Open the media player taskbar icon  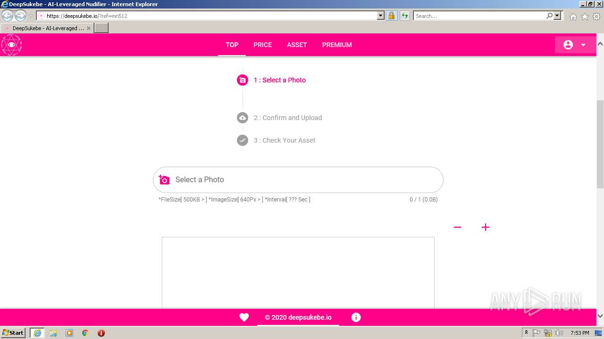[x=69, y=332]
